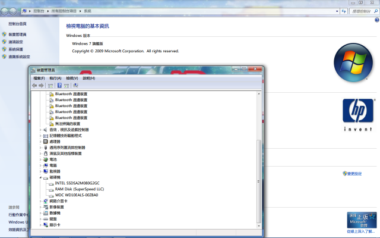Expand the 監視器 node
Viewport: 380px width, 238px height.
(40, 171)
